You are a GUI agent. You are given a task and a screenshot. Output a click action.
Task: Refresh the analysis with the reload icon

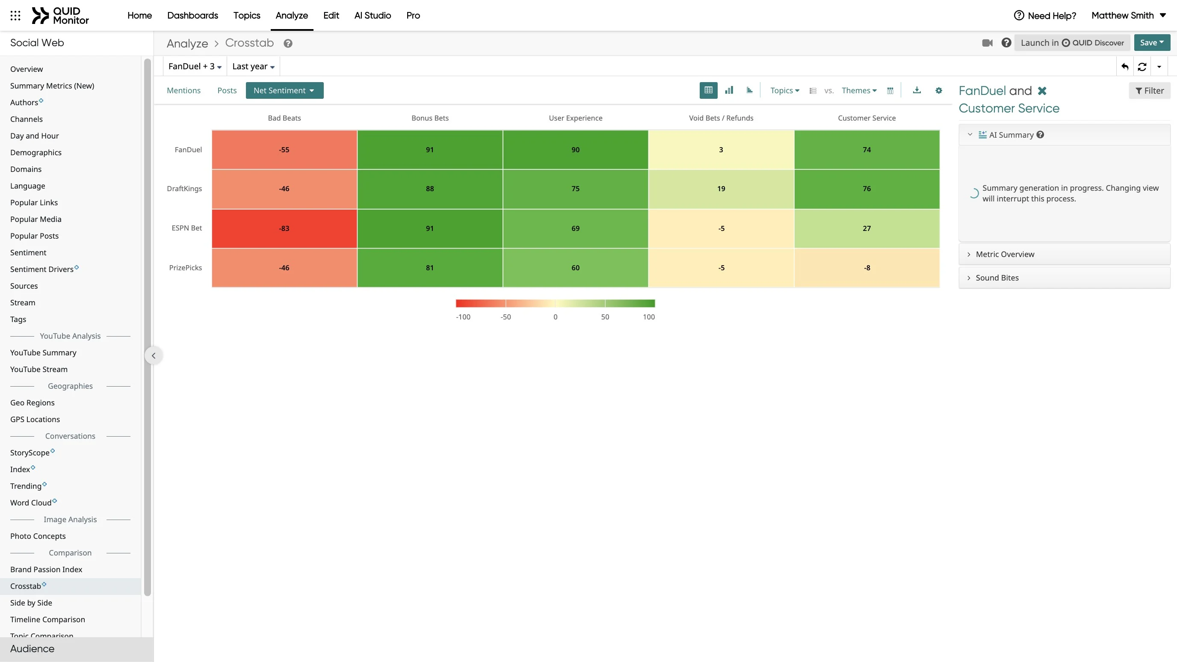click(x=1142, y=67)
